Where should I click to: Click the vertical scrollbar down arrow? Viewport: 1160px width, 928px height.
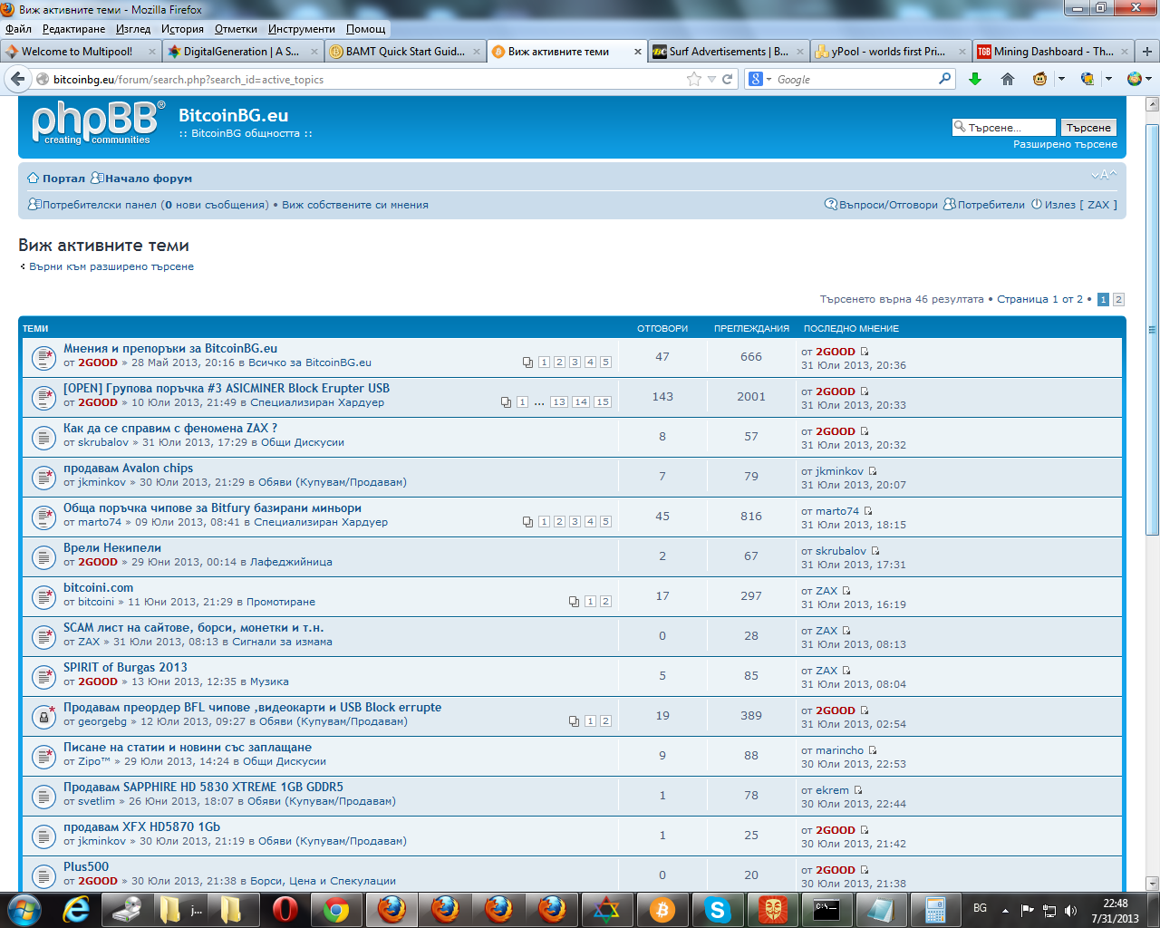1153,883
